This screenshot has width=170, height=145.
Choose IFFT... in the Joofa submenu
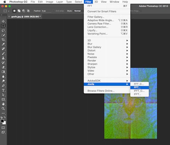click(139, 94)
